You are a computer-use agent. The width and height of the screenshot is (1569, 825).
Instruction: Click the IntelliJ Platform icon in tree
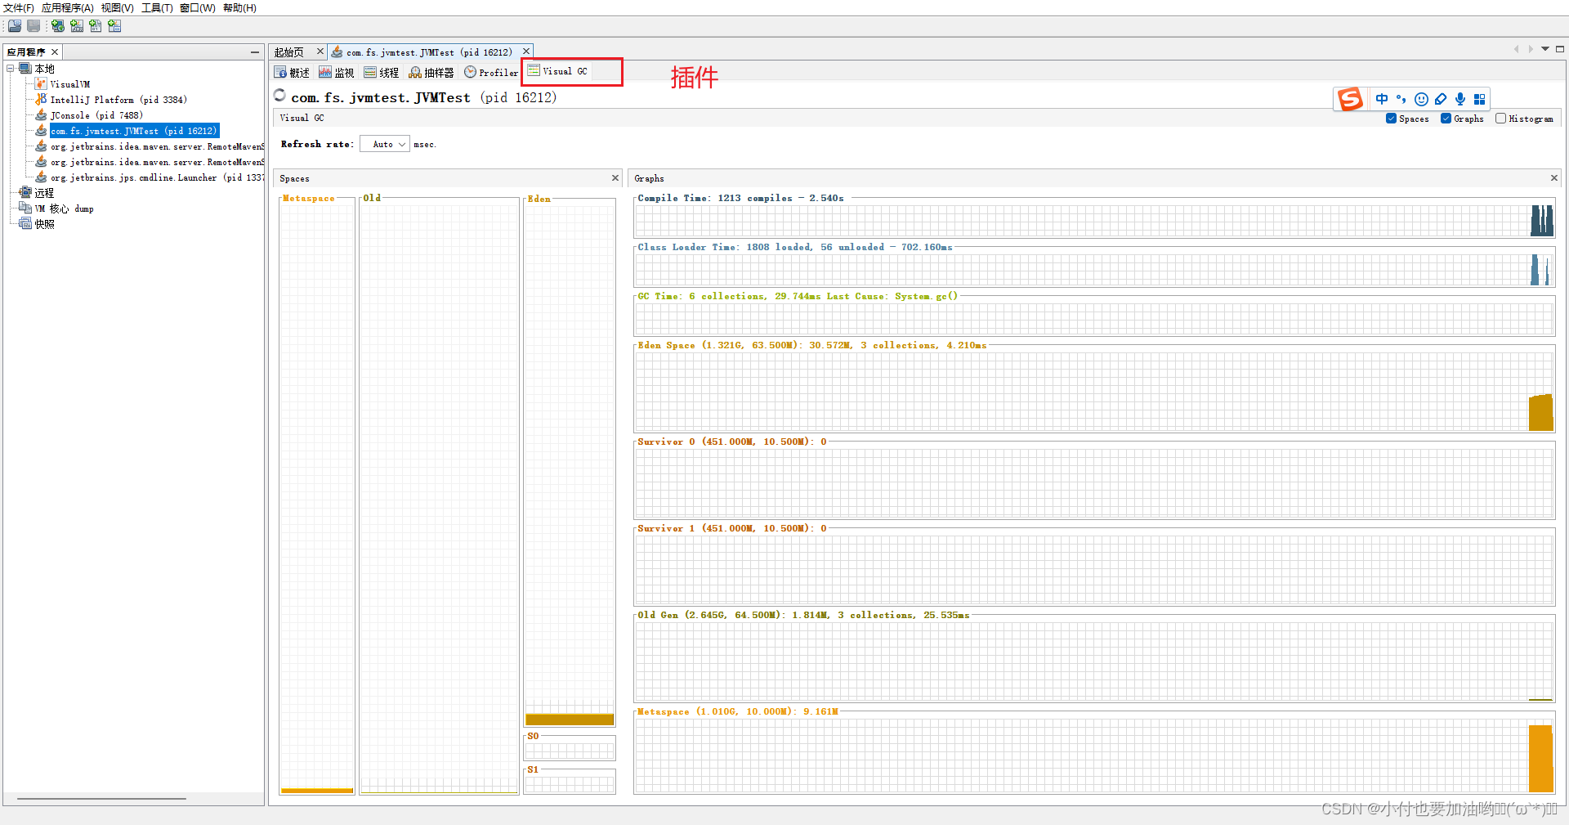[x=41, y=100]
